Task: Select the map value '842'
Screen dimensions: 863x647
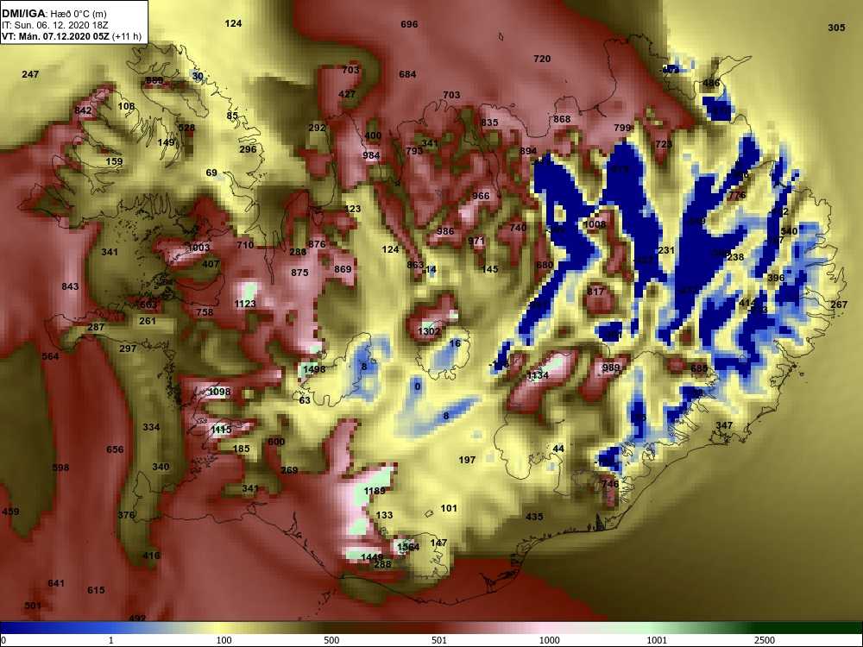Action: [83, 110]
